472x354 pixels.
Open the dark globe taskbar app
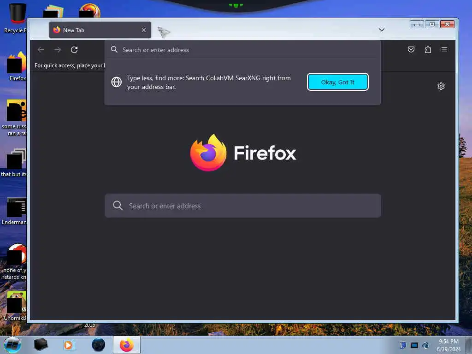99,345
